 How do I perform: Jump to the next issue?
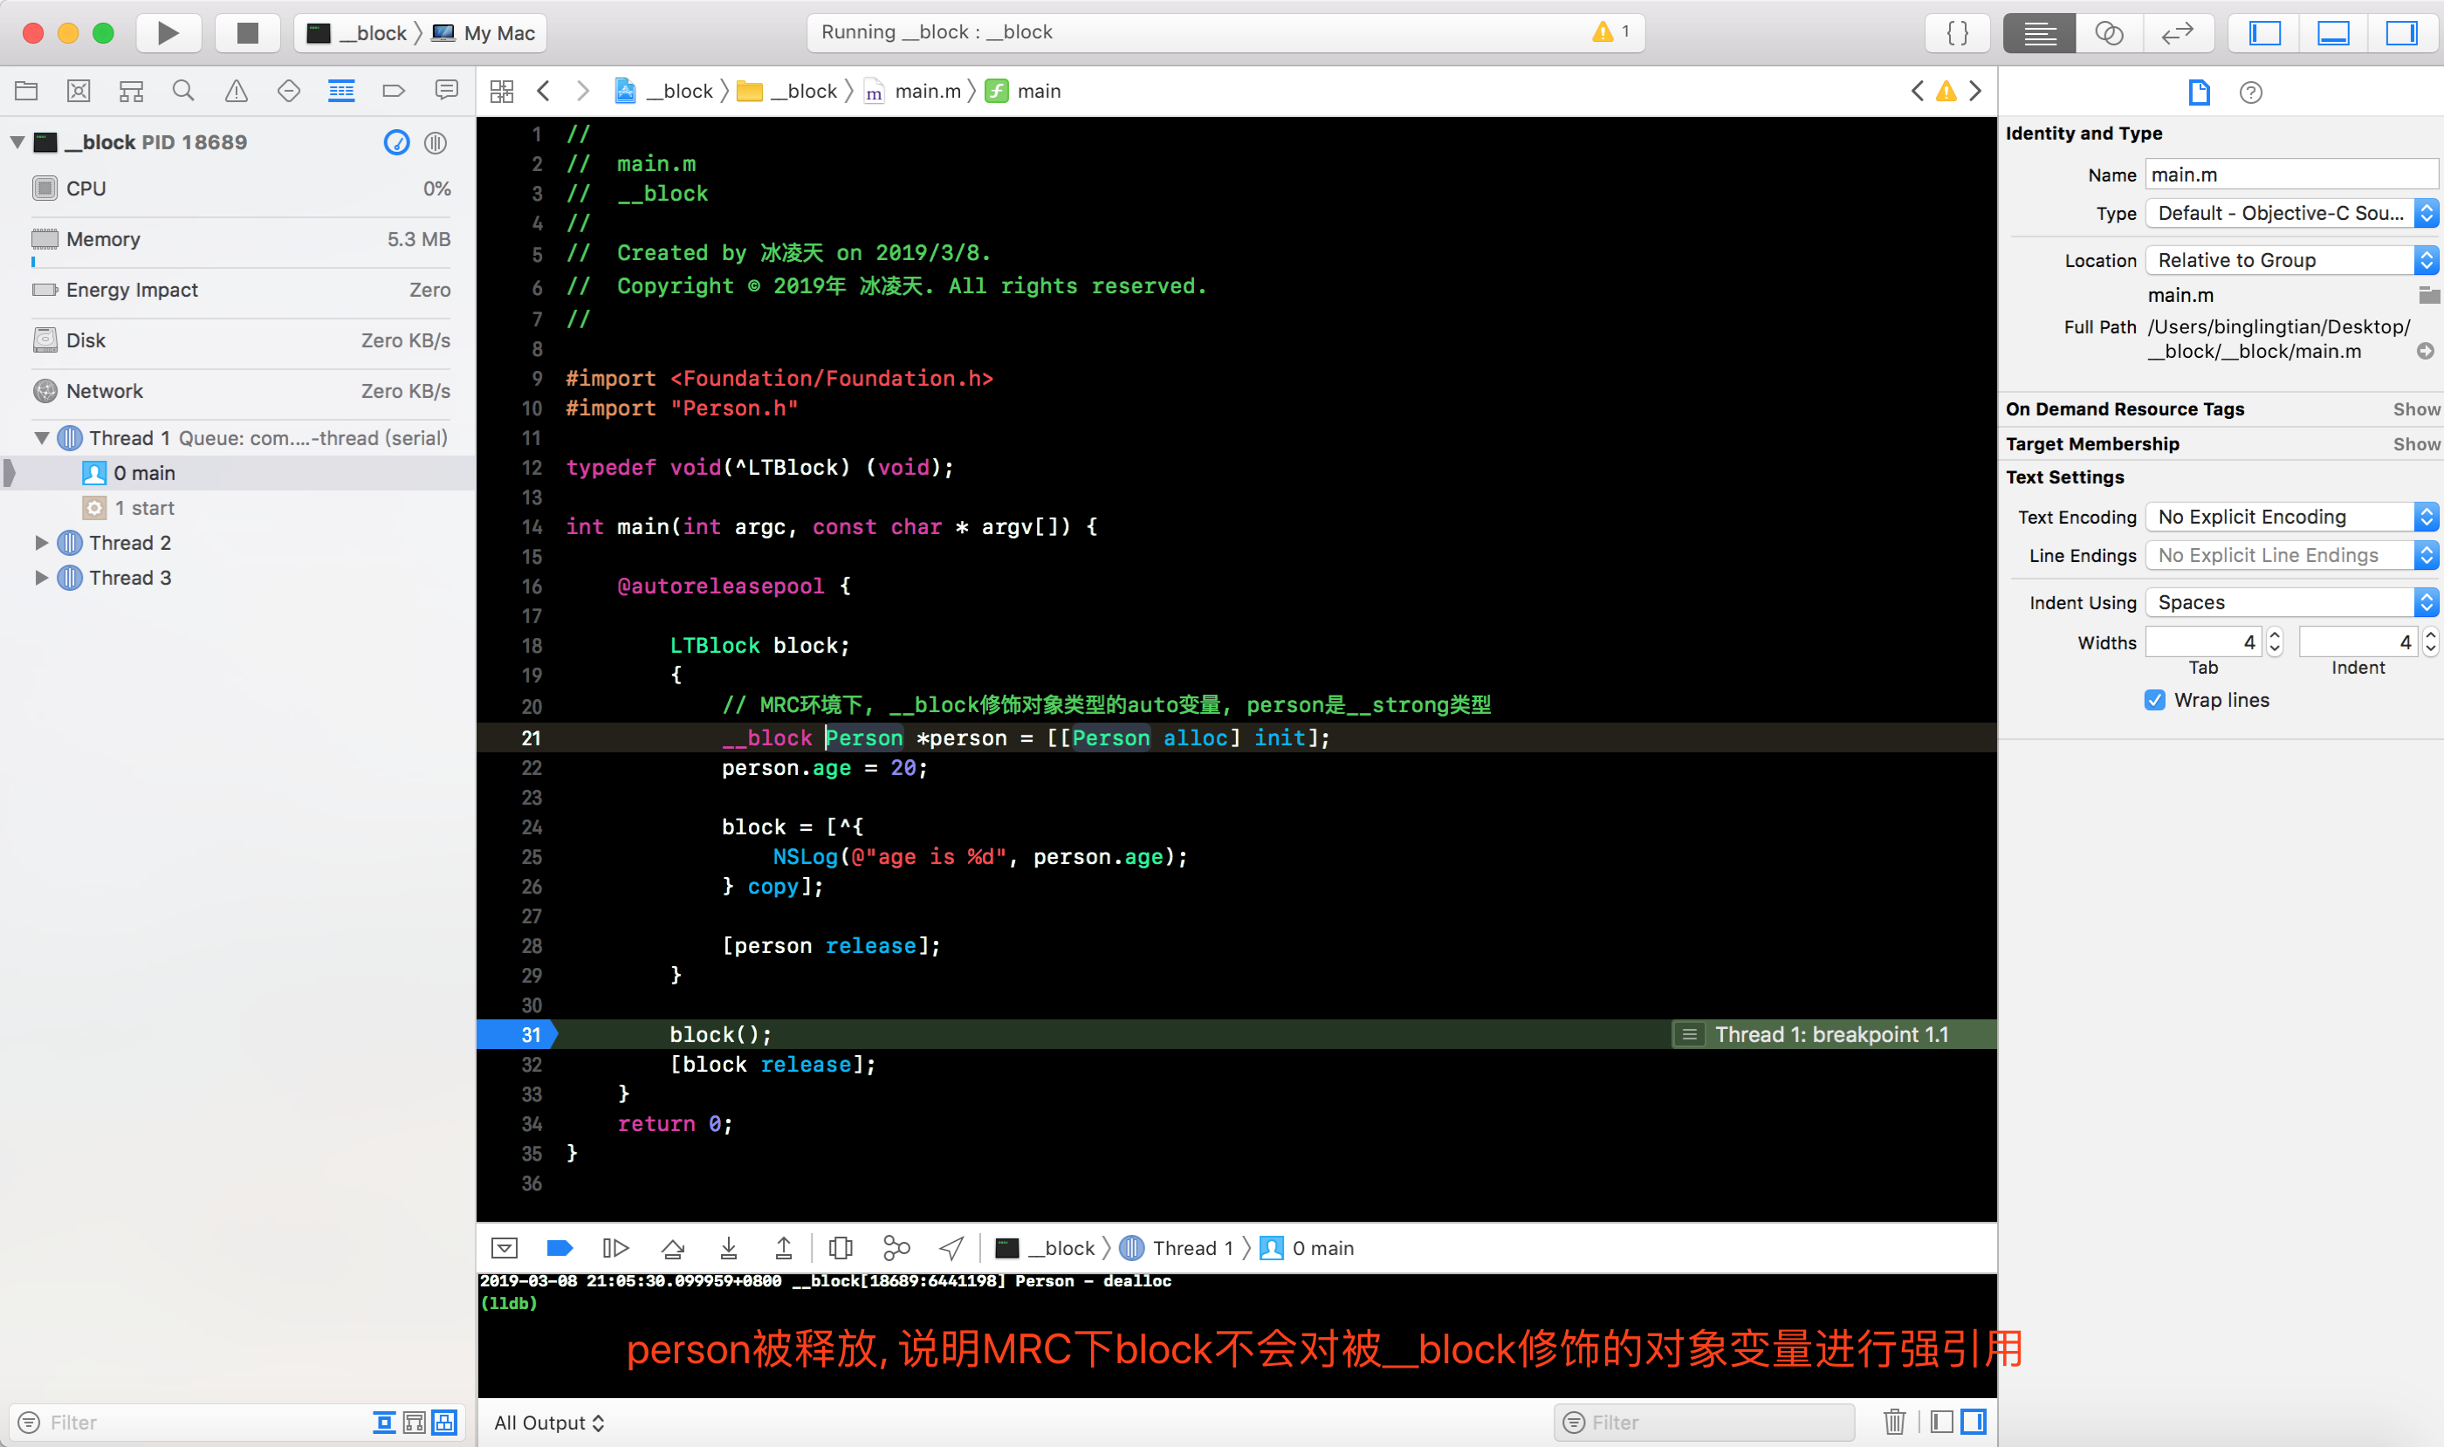1976,92
